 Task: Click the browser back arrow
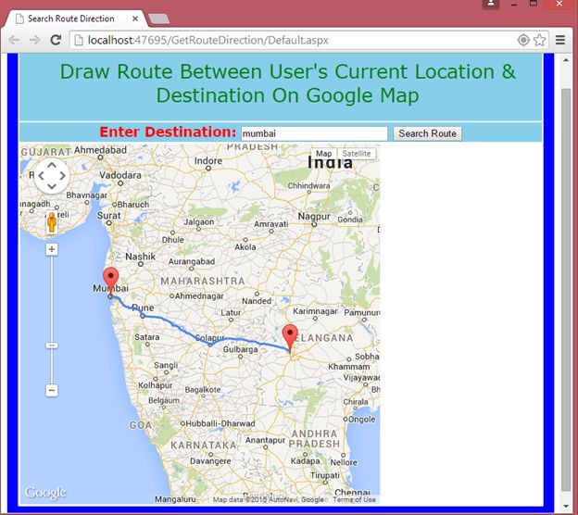[x=14, y=40]
